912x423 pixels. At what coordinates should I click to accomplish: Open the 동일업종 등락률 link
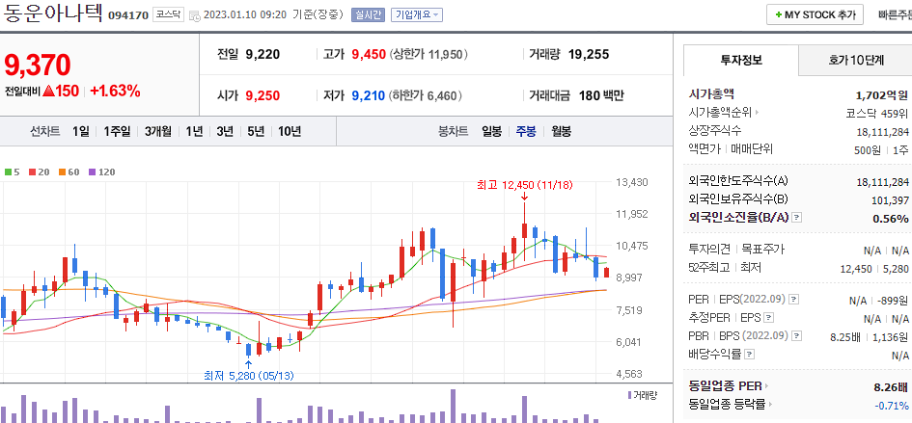[732, 404]
